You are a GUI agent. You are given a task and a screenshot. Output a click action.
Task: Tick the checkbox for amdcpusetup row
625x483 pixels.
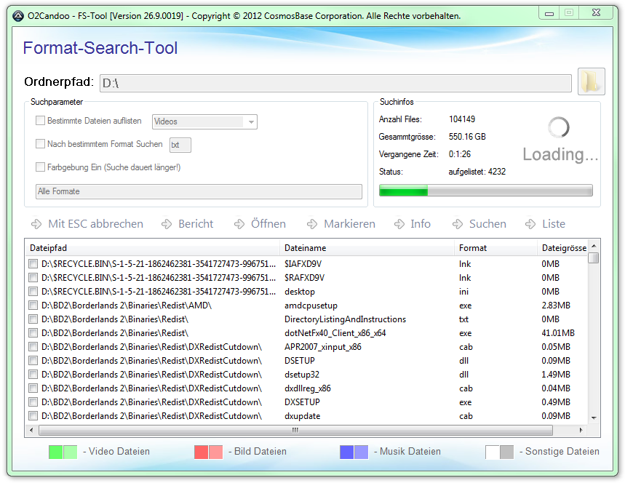[x=33, y=306]
